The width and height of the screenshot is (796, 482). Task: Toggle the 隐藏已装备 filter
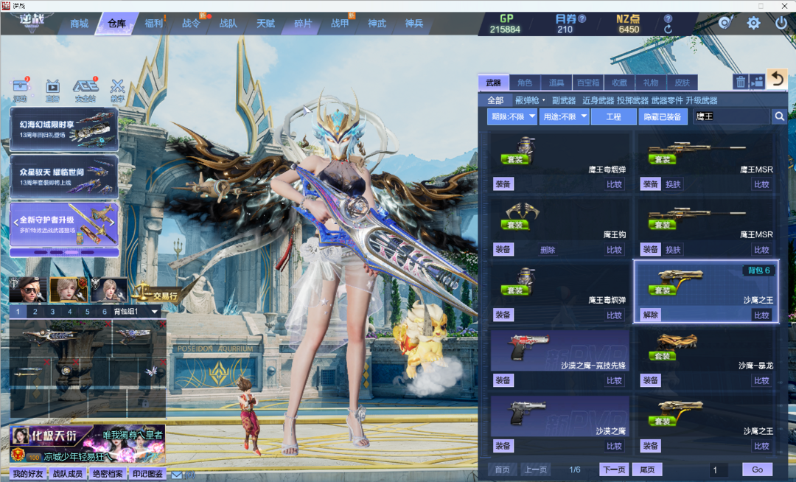pyautogui.click(x=663, y=116)
